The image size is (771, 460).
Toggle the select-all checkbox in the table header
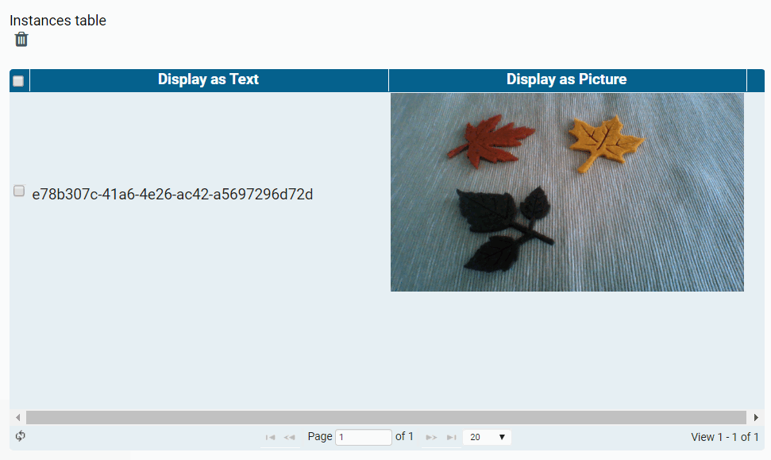coord(17,79)
